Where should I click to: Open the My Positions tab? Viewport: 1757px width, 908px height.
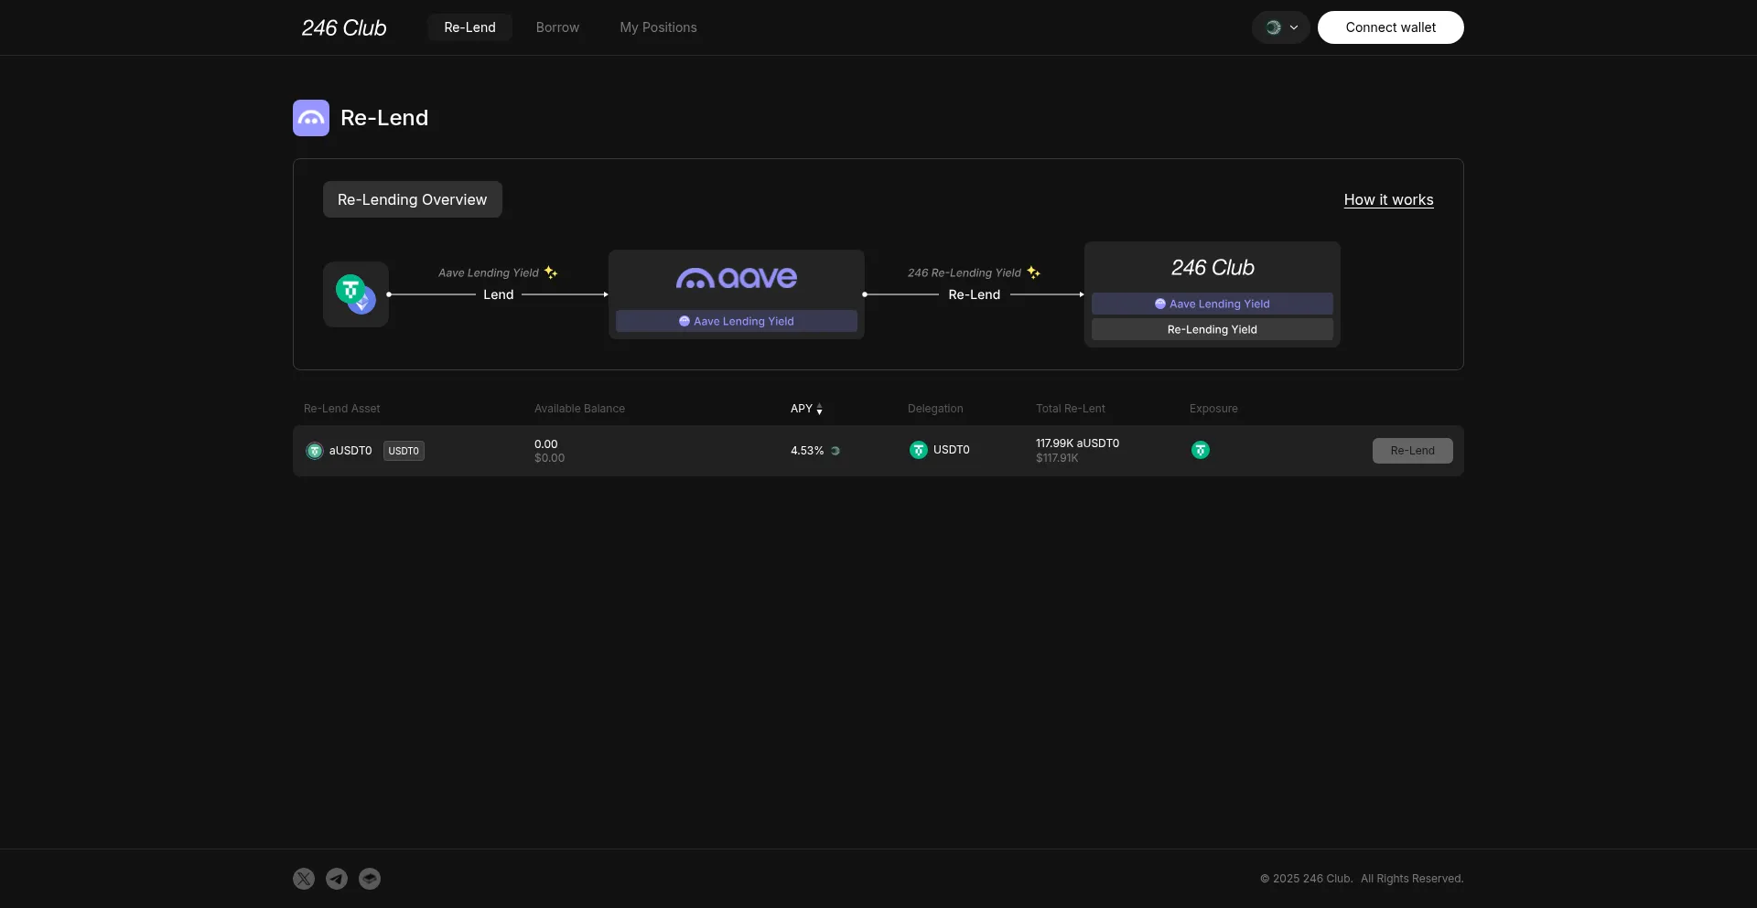(658, 27)
